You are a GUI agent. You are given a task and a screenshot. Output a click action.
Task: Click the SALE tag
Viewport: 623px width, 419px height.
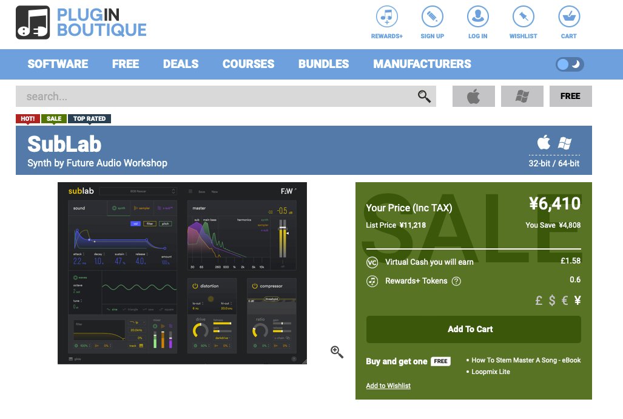pyautogui.click(x=54, y=118)
